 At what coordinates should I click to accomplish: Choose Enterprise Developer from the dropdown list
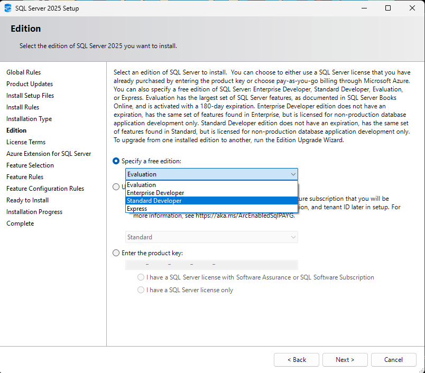tap(155, 193)
